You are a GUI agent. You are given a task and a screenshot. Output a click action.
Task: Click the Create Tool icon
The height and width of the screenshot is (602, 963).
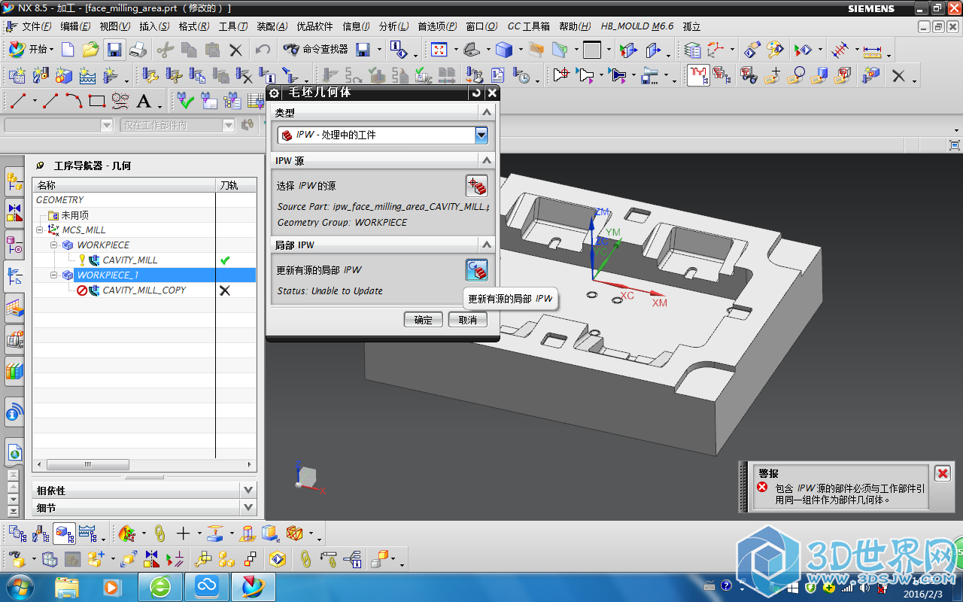[40, 75]
